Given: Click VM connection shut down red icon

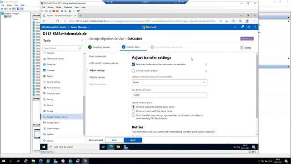Looking at the screenshot, I should 54,11.
